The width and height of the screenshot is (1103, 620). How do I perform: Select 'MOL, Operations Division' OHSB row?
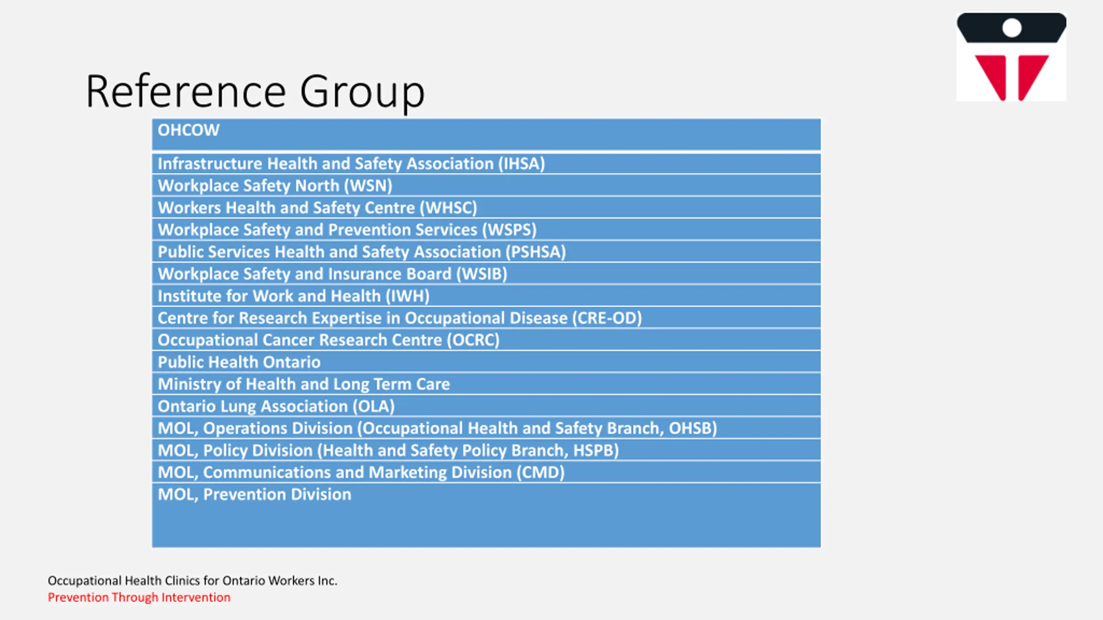tap(486, 428)
